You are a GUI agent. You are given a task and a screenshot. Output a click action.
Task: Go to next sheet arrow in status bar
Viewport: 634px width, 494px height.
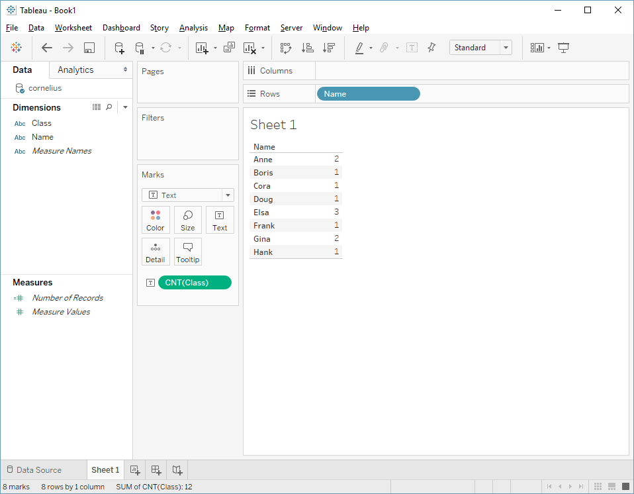[x=570, y=486]
